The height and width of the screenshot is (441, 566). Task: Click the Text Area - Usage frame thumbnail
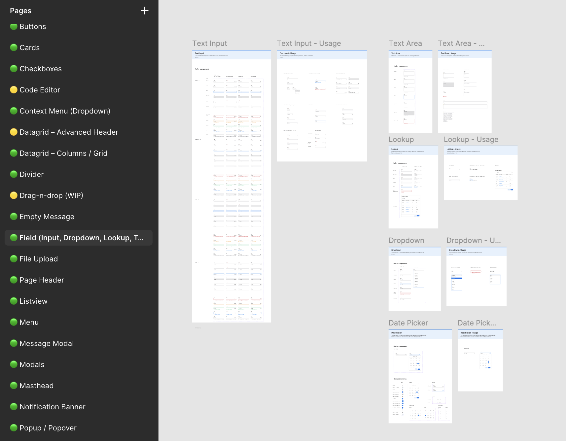(465, 91)
